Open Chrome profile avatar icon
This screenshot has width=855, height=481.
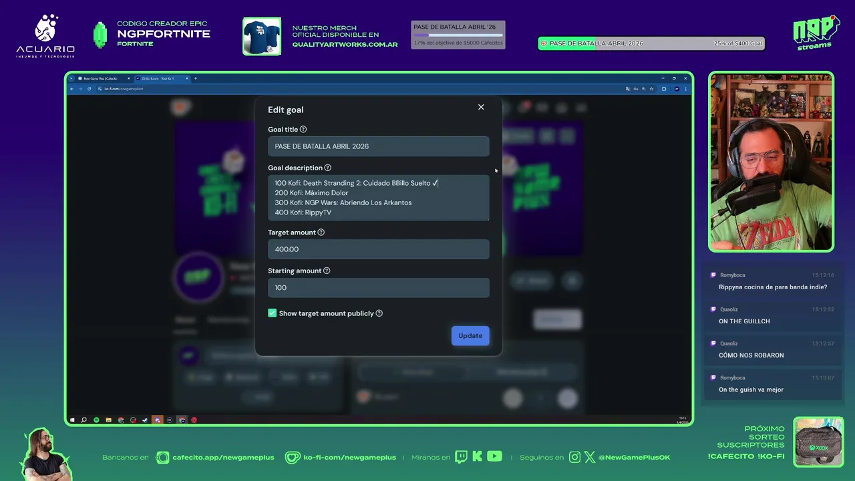tap(677, 89)
